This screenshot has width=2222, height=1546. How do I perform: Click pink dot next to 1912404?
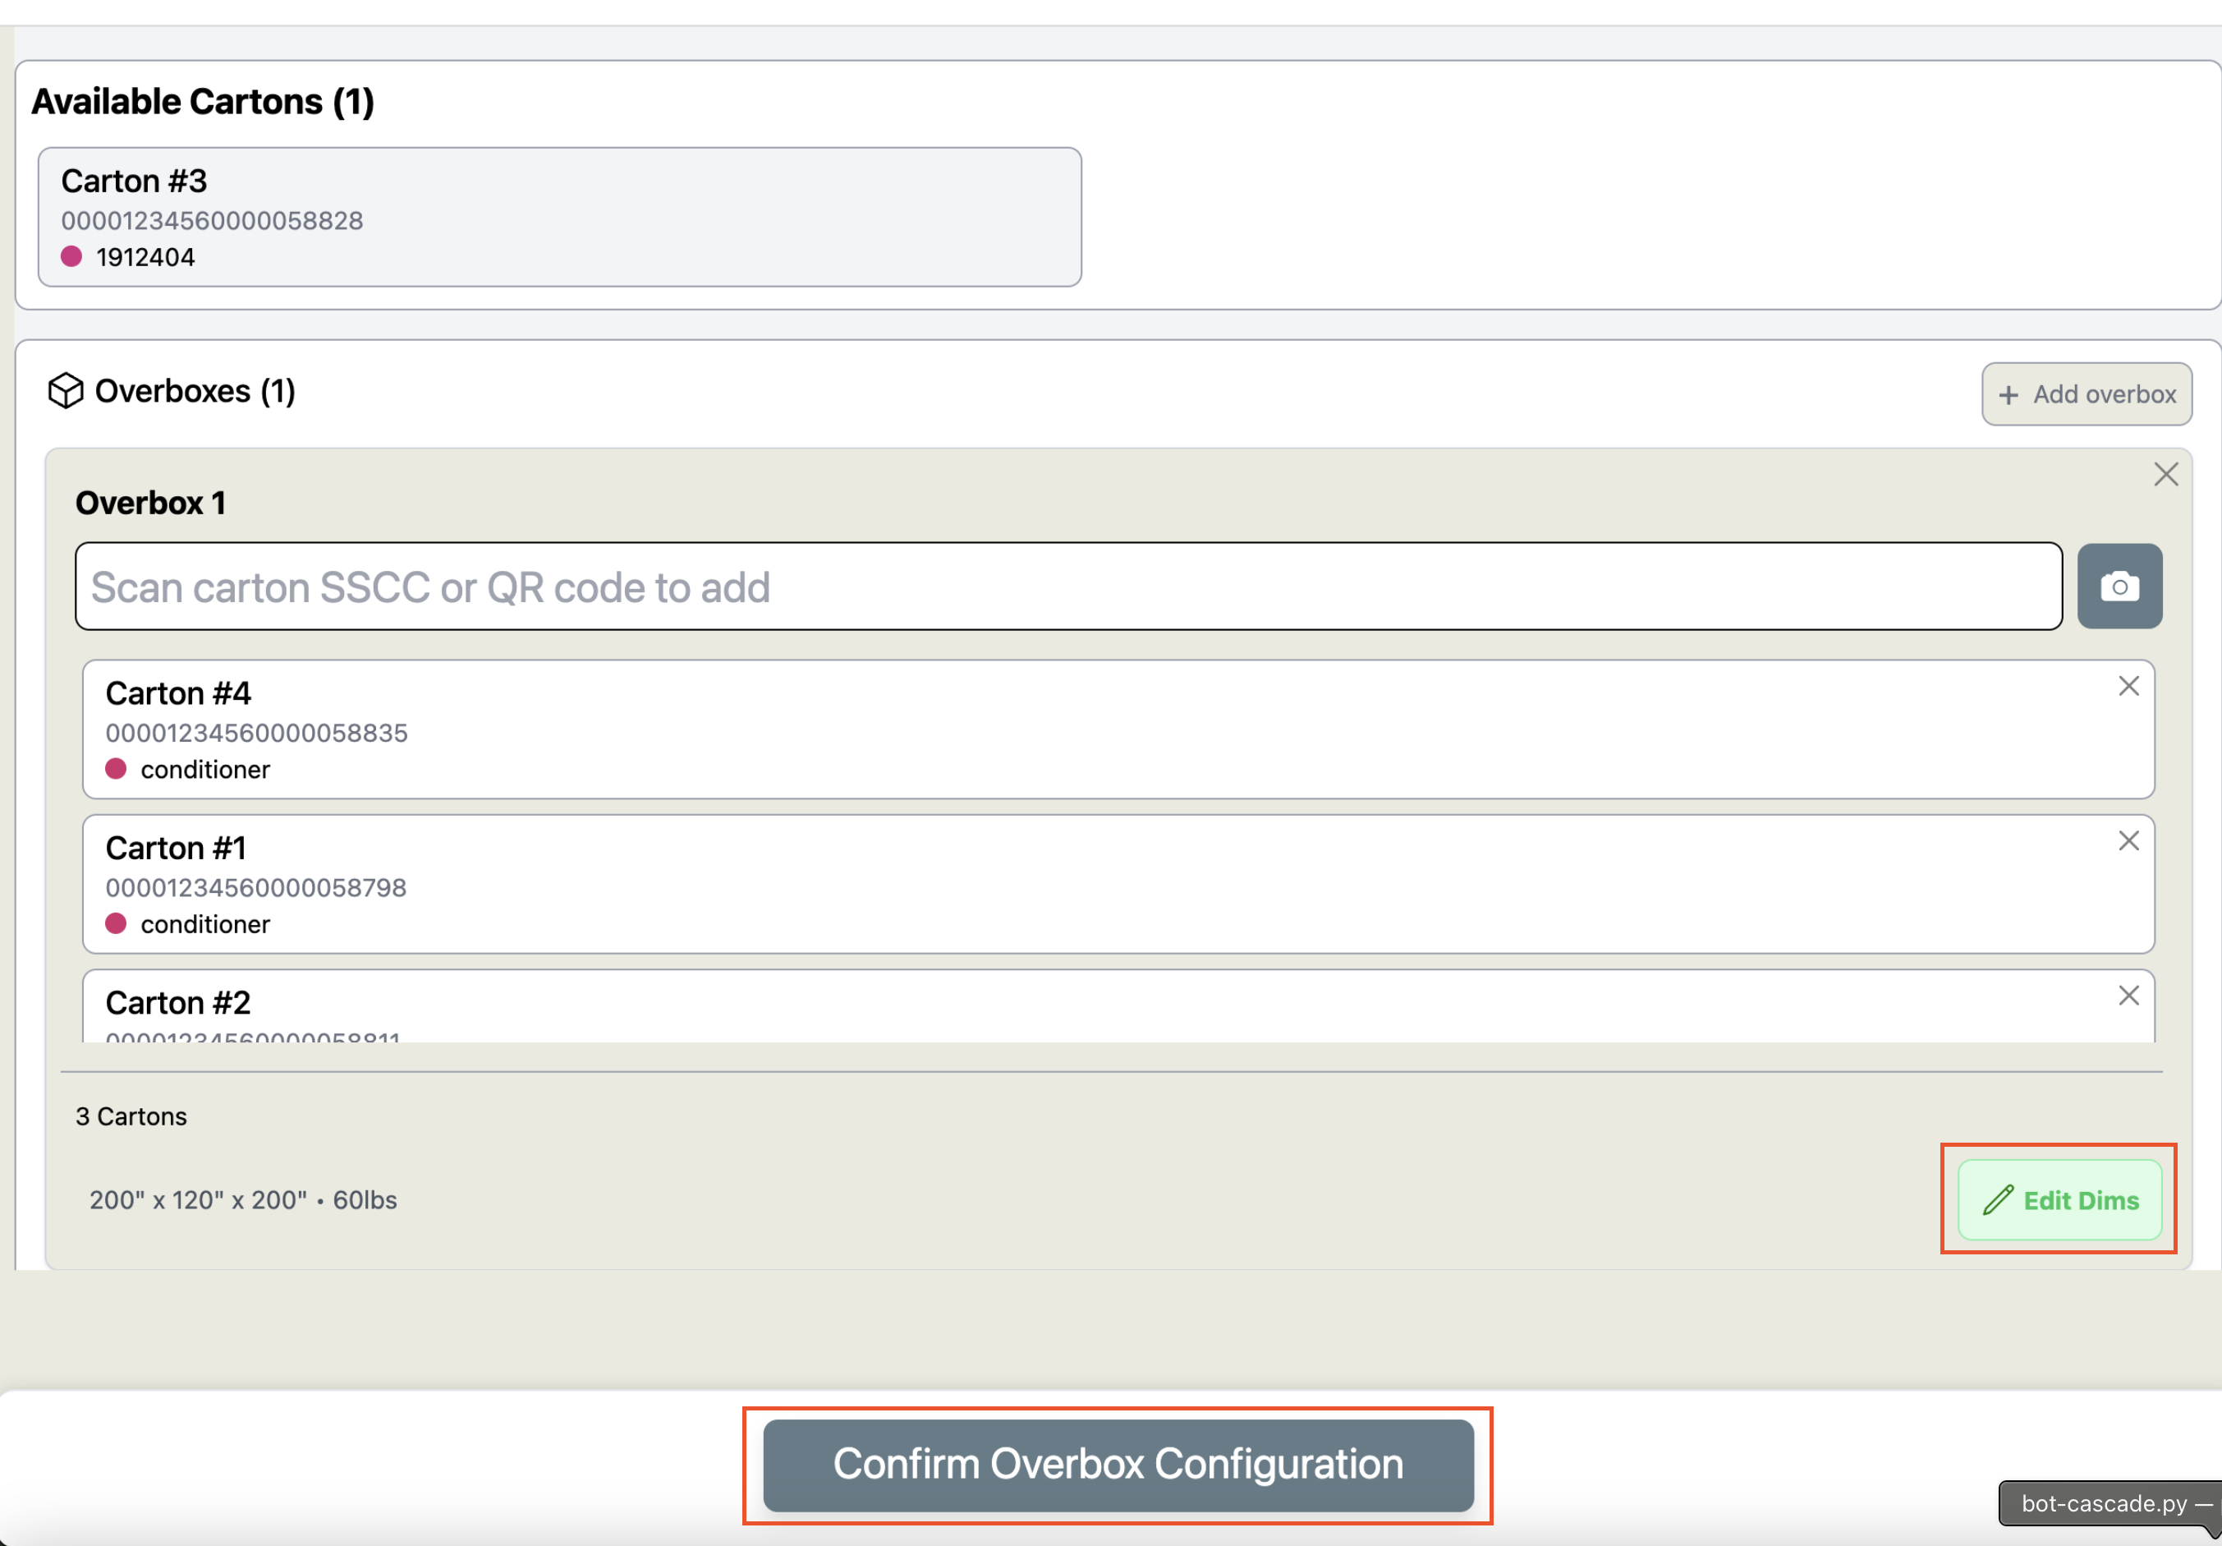71,256
